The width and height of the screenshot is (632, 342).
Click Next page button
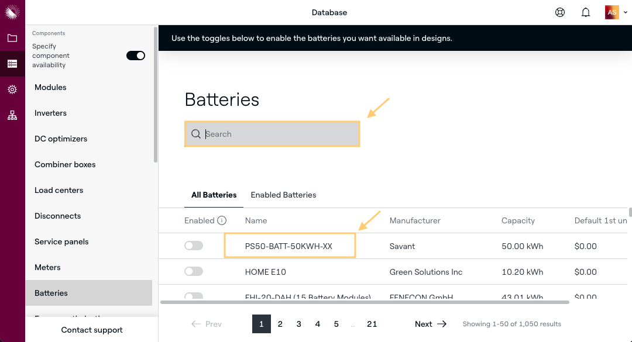tap(431, 324)
